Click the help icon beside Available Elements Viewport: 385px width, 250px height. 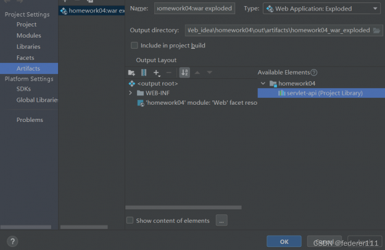314,73
